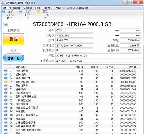This screenshot has width=144, height=134.
Task: Click raw value 0000000007B8
Action: (x=128, y=82)
